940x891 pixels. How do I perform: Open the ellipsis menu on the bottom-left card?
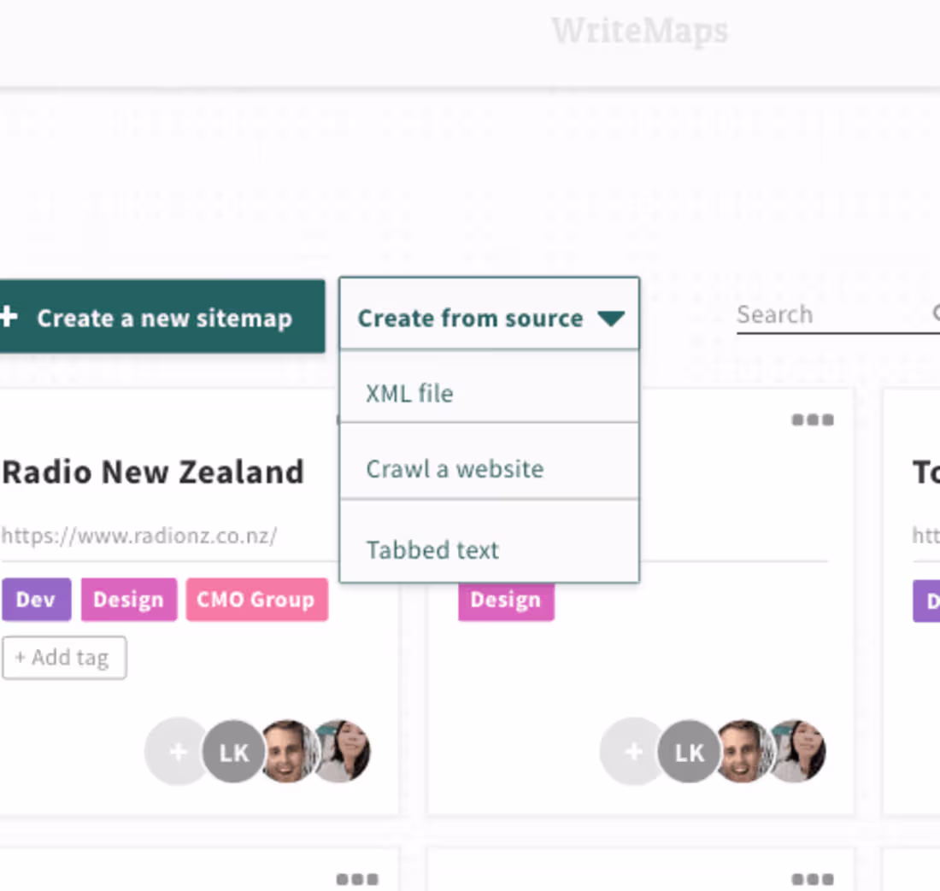(x=357, y=878)
